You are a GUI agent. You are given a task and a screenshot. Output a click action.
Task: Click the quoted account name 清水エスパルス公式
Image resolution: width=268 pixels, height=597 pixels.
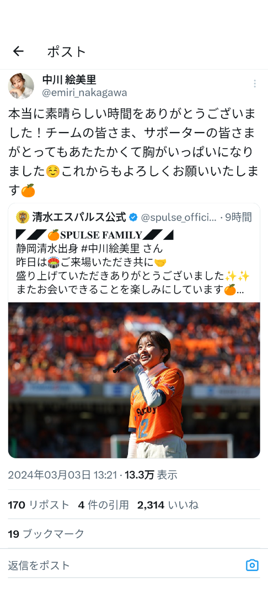79,217
